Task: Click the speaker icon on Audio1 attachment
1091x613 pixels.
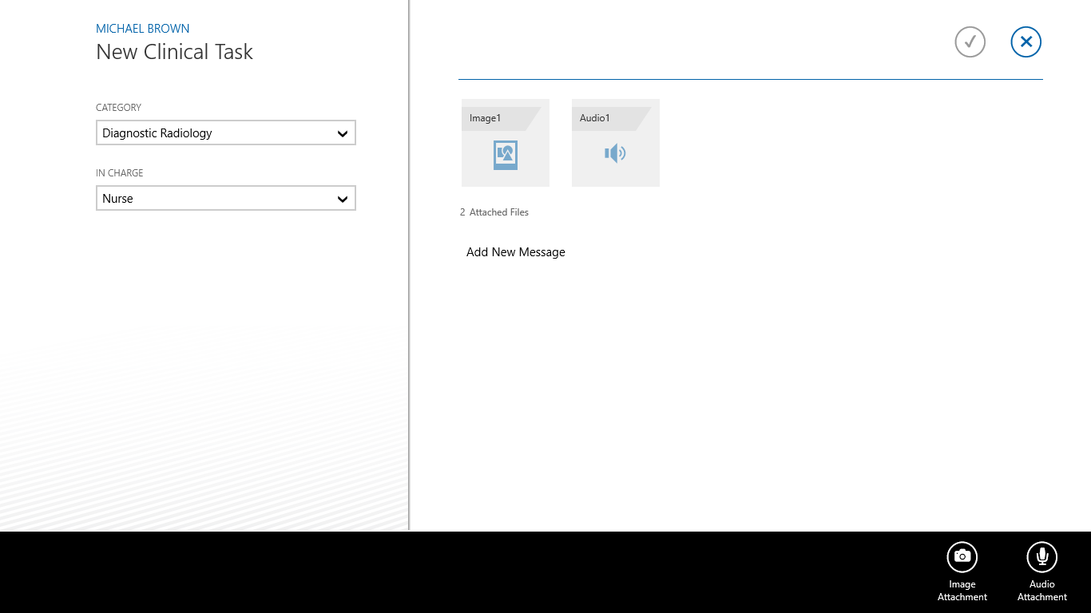Action: [615, 153]
